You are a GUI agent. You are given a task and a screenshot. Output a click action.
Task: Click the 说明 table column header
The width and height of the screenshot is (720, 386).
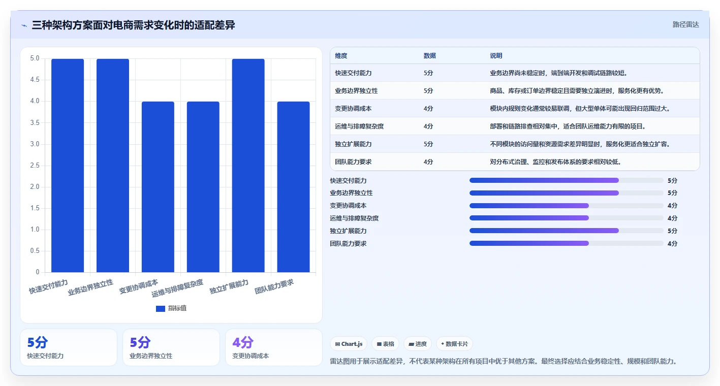point(496,56)
